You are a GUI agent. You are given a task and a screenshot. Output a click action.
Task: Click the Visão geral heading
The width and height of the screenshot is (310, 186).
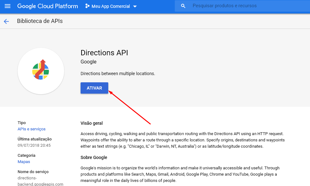coord(92,123)
